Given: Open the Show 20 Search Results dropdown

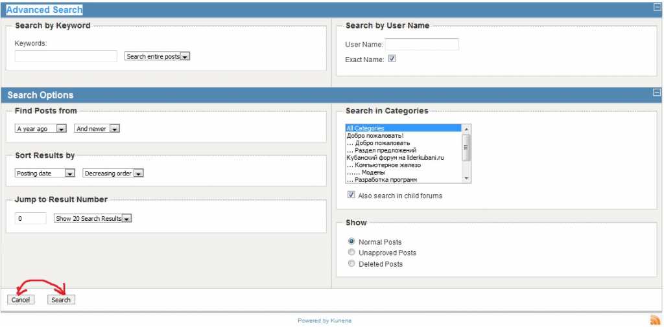Looking at the screenshot, I should 93,218.
